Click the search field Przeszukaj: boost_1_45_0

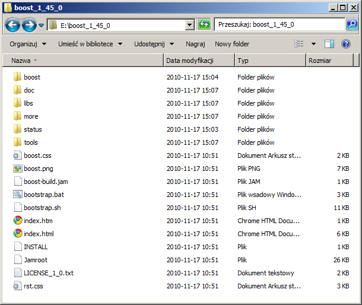click(279, 25)
